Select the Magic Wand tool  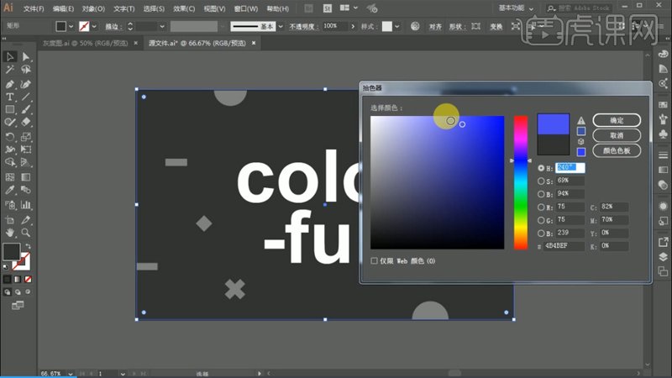(x=10, y=70)
